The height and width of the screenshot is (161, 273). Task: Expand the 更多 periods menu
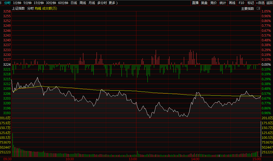[x=113, y=3]
